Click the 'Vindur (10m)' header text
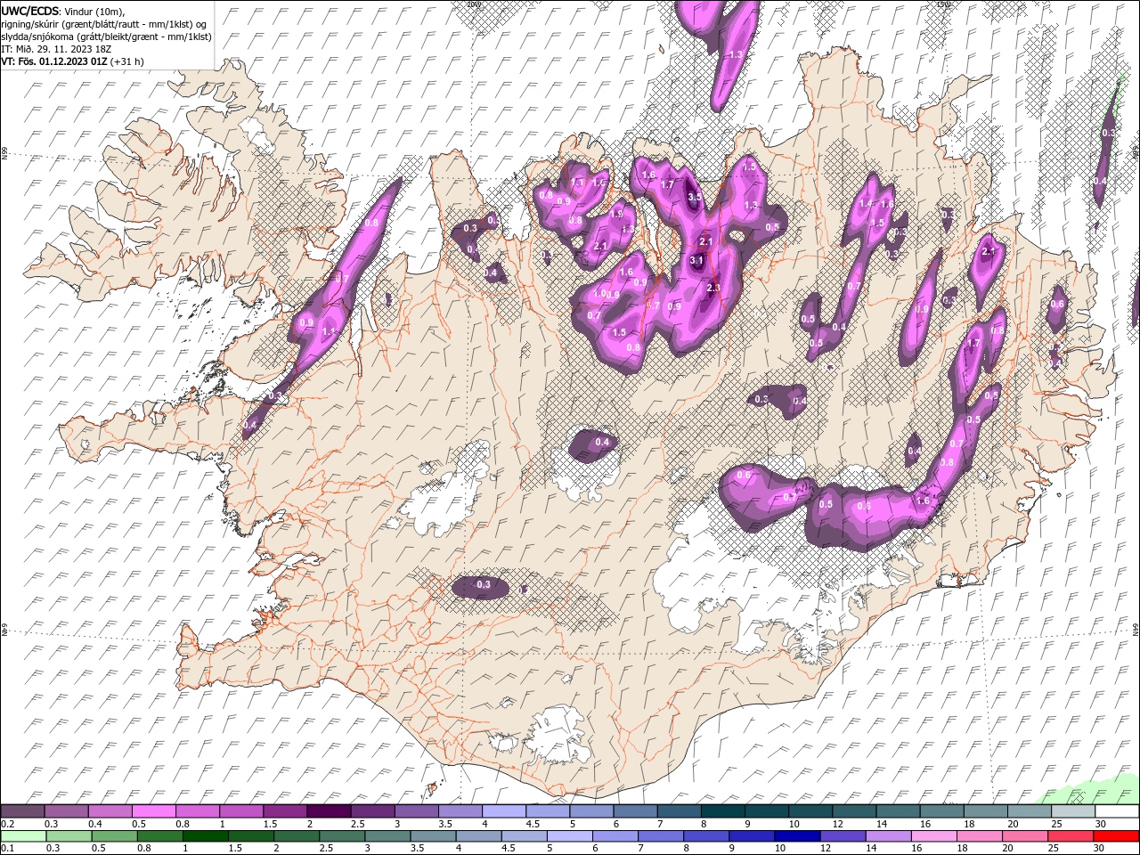 coord(95,11)
